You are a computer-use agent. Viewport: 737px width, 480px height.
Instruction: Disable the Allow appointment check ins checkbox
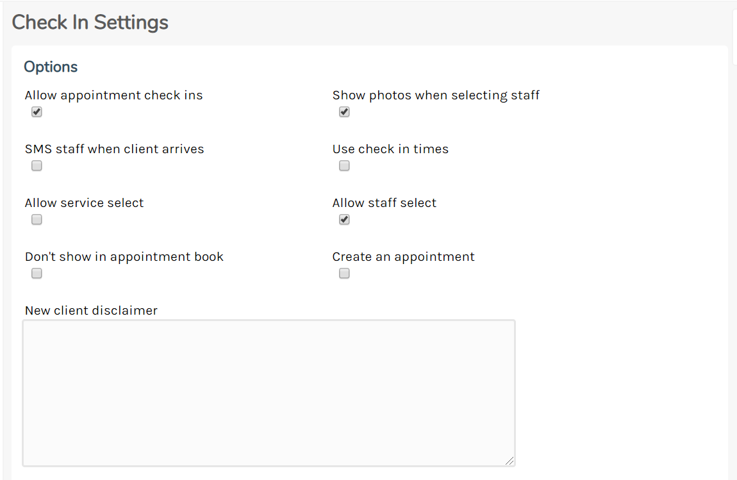coord(37,112)
